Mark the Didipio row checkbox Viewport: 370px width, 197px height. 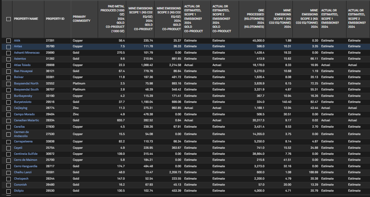coord(8,191)
